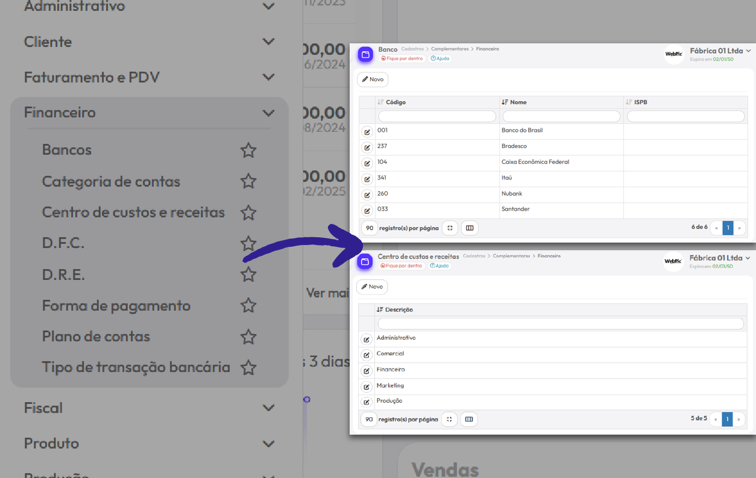The width and height of the screenshot is (756, 478).
Task: Click Novo button in Banco panel
Action: pyautogui.click(x=373, y=79)
